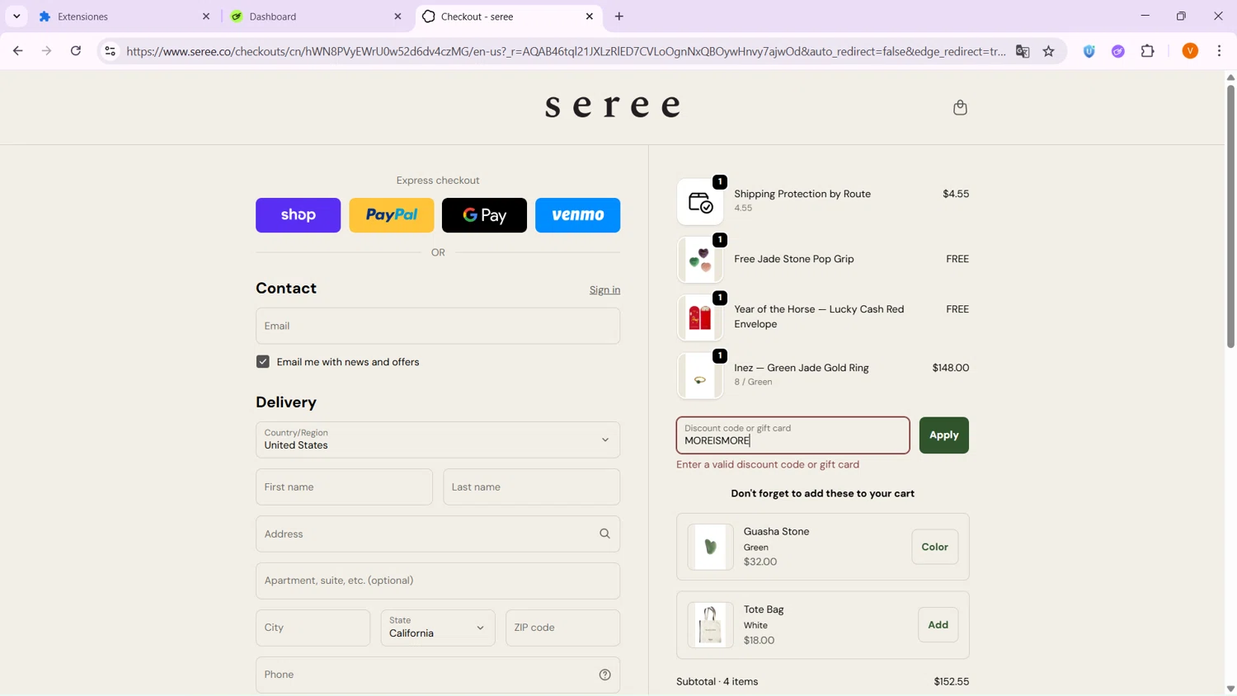Close the Extensiones tab

click(206, 16)
